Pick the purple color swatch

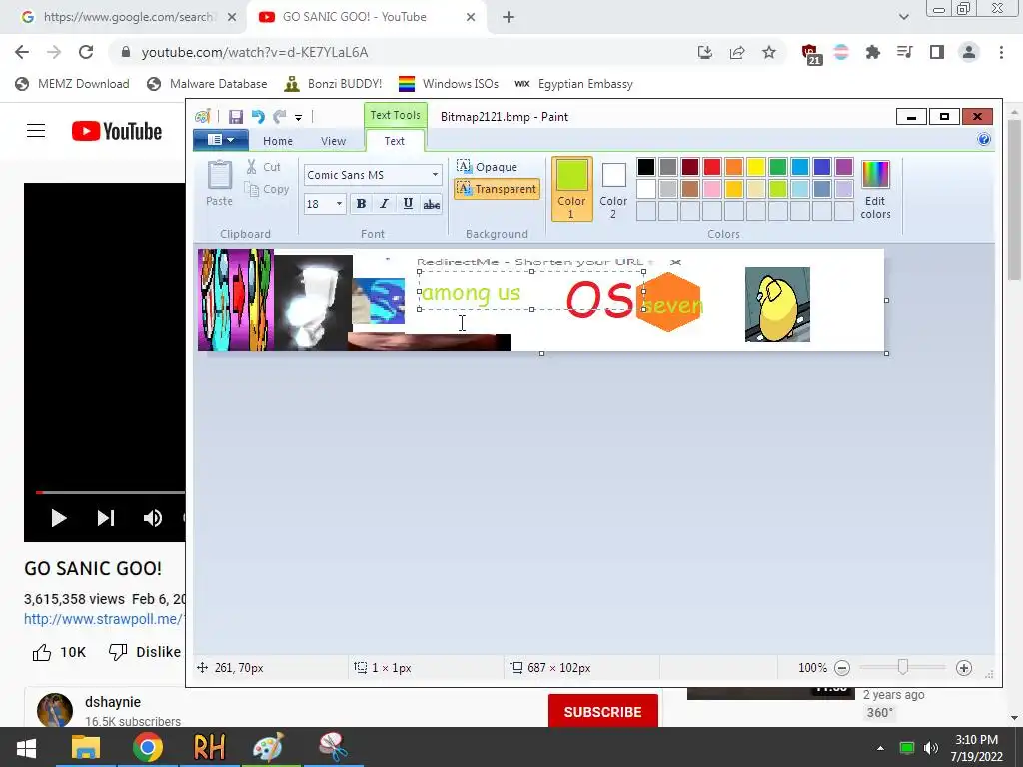click(x=843, y=167)
